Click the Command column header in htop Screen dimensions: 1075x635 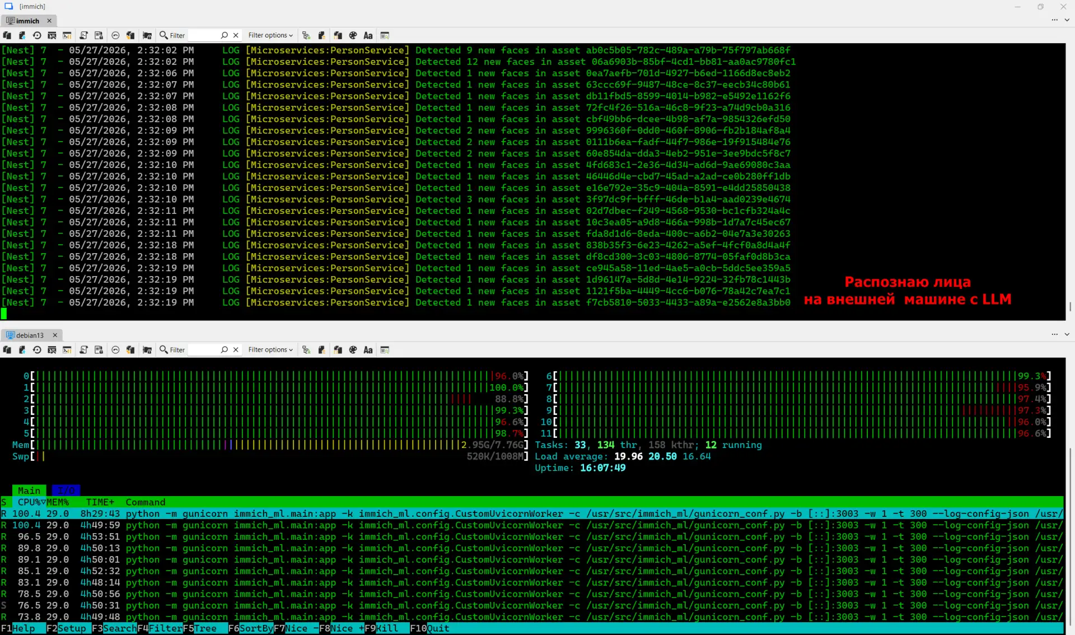146,502
